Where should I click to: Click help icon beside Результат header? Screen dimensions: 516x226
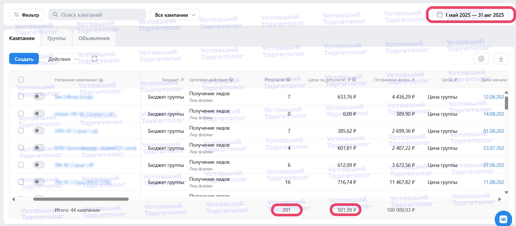(x=289, y=80)
